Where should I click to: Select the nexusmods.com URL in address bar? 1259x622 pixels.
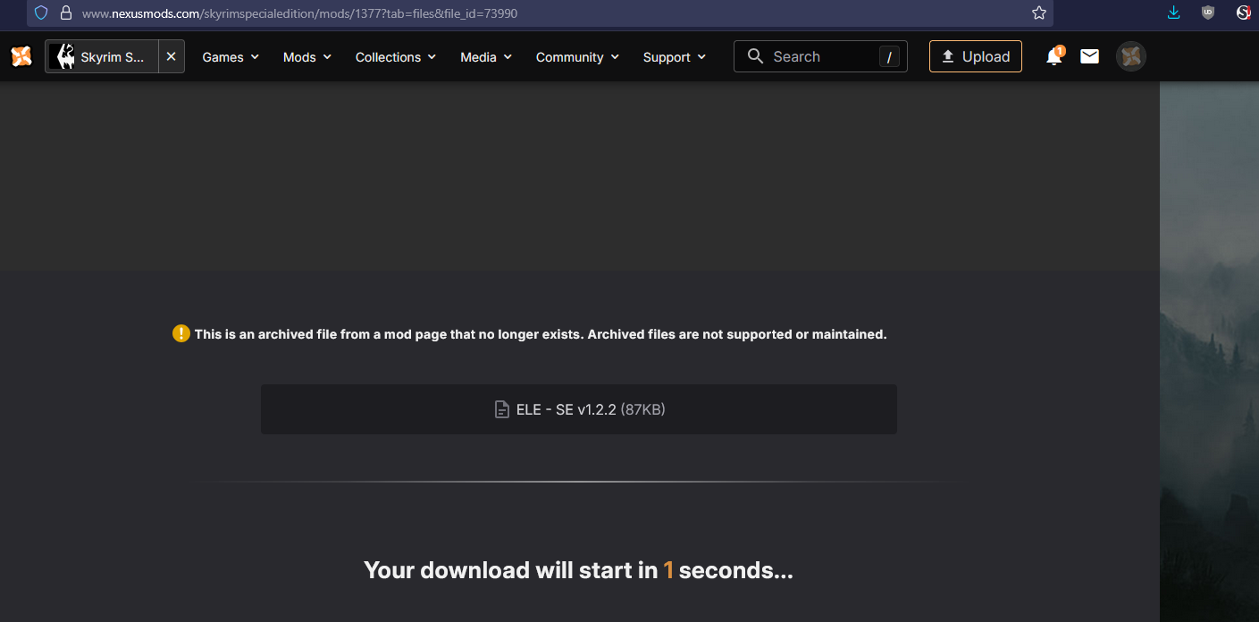[x=299, y=13]
